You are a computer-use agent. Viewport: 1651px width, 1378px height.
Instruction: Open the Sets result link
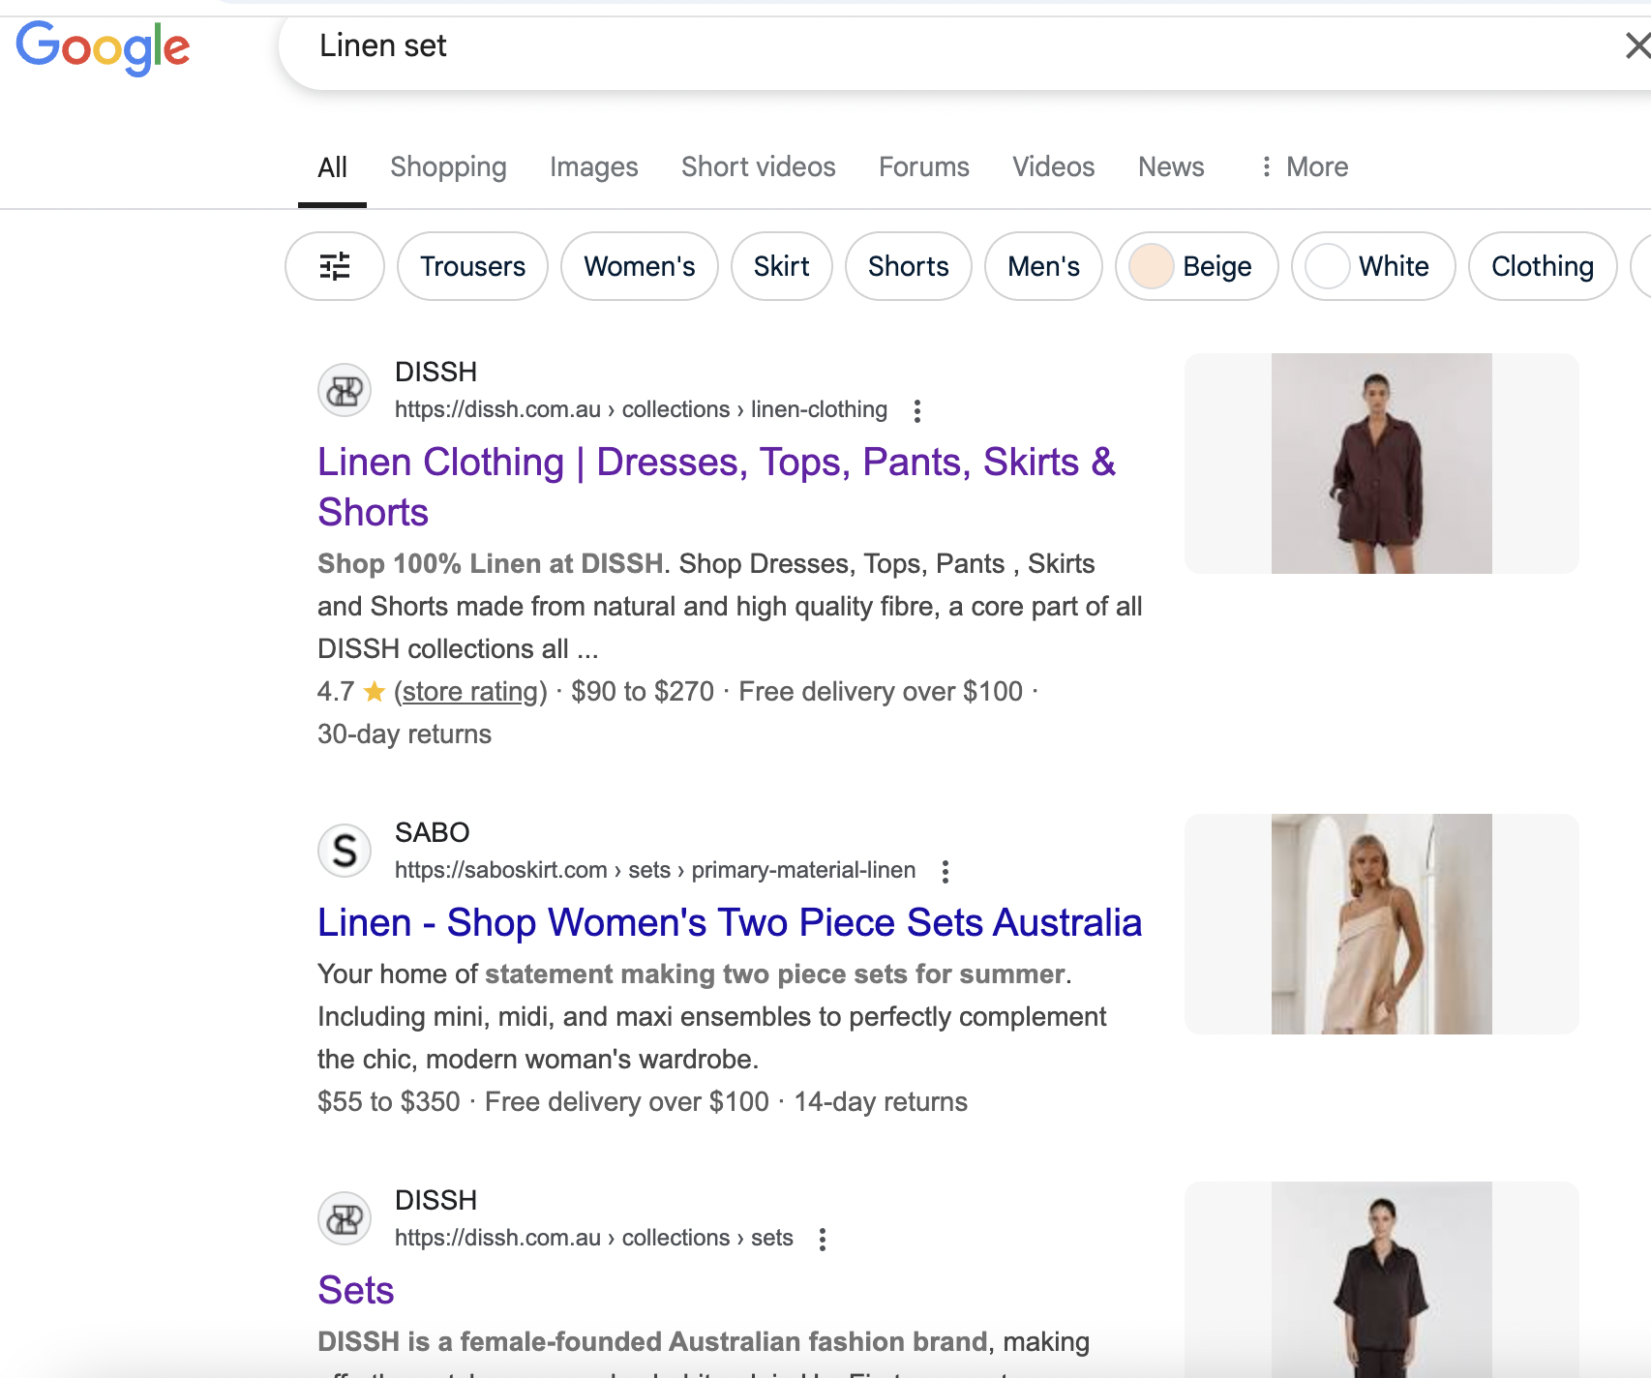click(356, 1290)
